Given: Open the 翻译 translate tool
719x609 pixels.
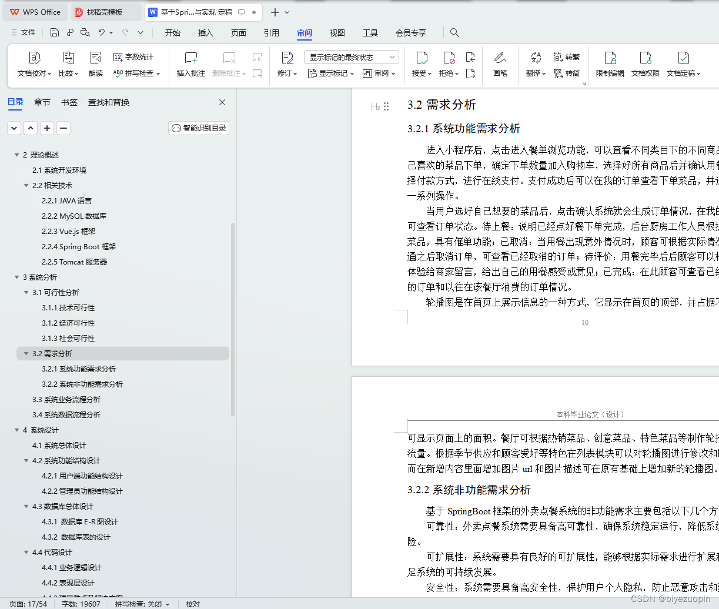Looking at the screenshot, I should pos(536,65).
